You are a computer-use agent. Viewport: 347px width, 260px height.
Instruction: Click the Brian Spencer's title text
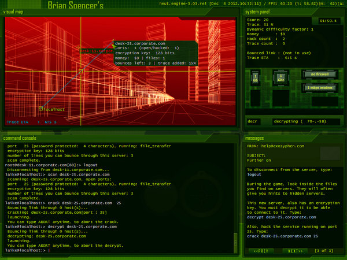pos(75,5)
